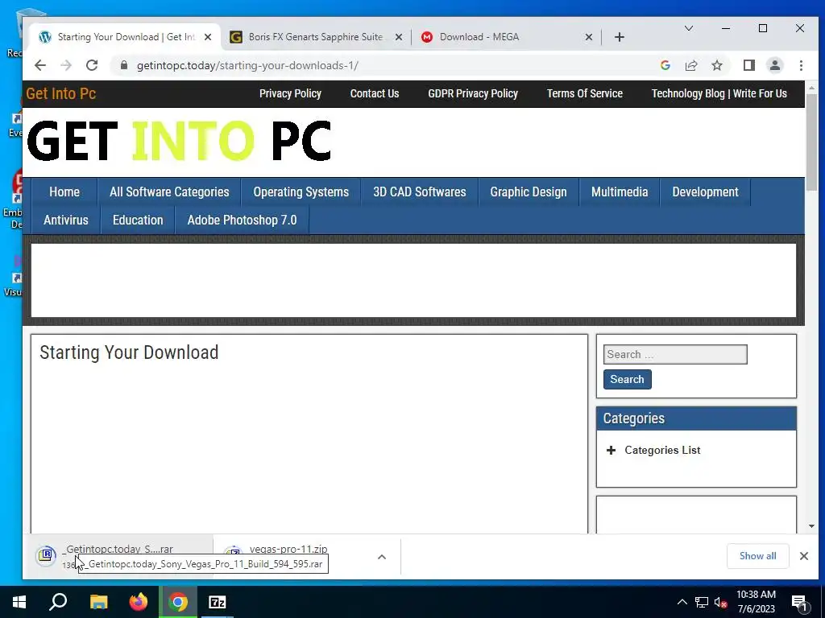Image resolution: width=825 pixels, height=618 pixels.
Task: Close the Starting Your Download tab
Action: point(208,37)
